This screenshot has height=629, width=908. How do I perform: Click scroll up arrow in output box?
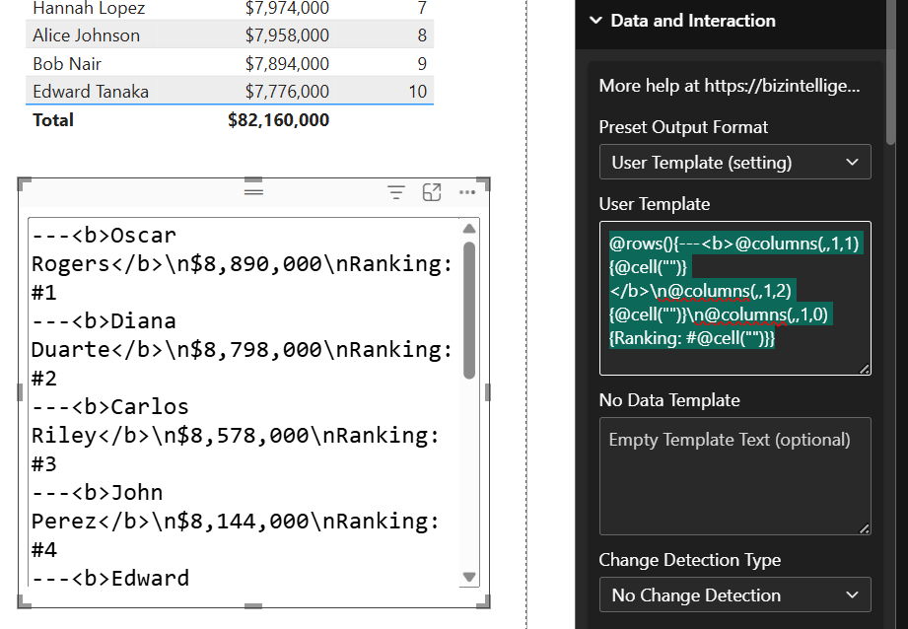469,228
